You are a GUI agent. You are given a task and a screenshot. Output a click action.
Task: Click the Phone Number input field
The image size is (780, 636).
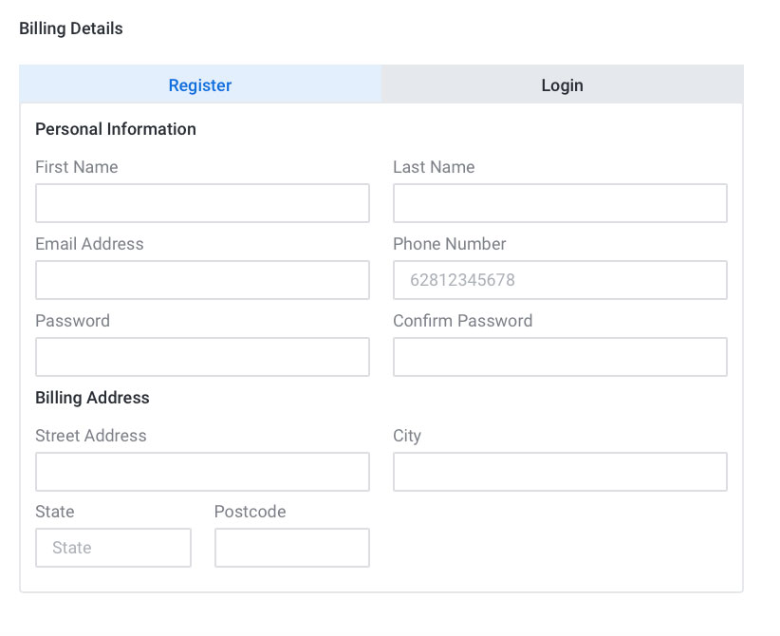tap(559, 279)
